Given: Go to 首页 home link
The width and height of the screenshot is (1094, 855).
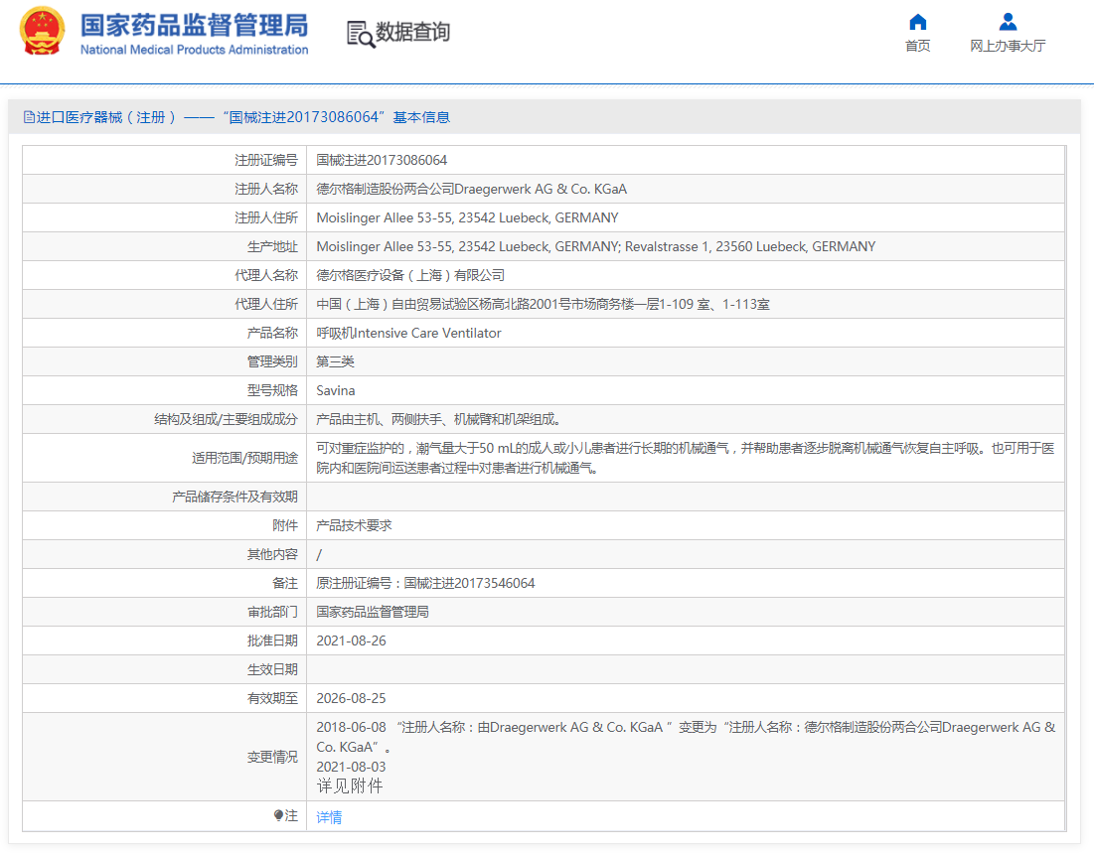Looking at the screenshot, I should click(x=917, y=46).
